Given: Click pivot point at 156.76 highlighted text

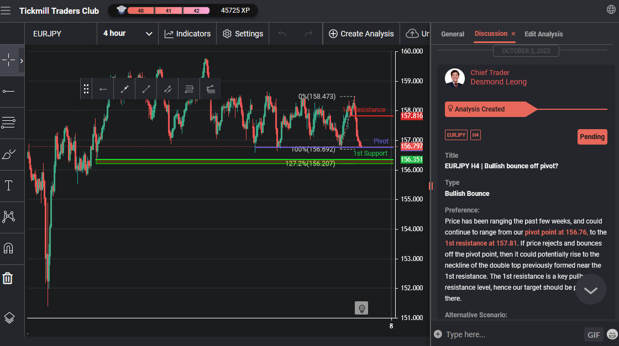Looking at the screenshot, I should click(556, 232).
